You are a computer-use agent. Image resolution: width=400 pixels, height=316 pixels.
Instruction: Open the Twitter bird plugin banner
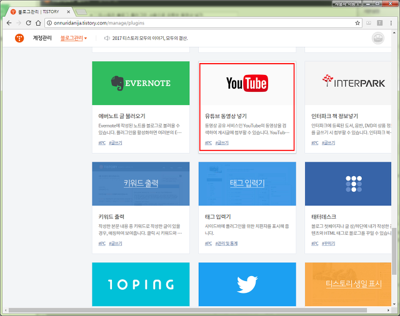pyautogui.click(x=247, y=284)
